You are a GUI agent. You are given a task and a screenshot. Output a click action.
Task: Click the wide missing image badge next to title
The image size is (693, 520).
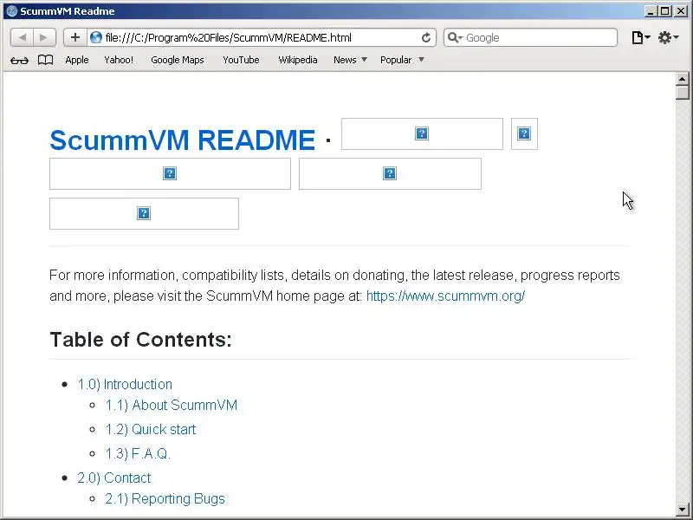[x=422, y=134]
